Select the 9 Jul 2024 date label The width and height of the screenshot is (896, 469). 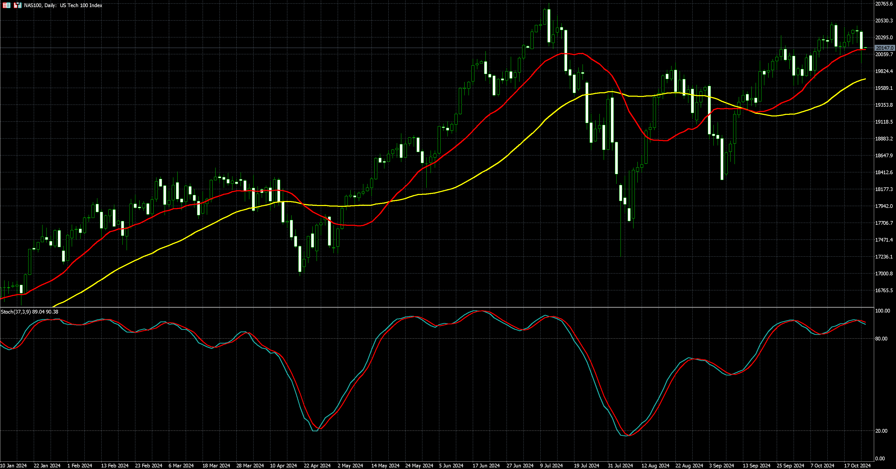551,466
